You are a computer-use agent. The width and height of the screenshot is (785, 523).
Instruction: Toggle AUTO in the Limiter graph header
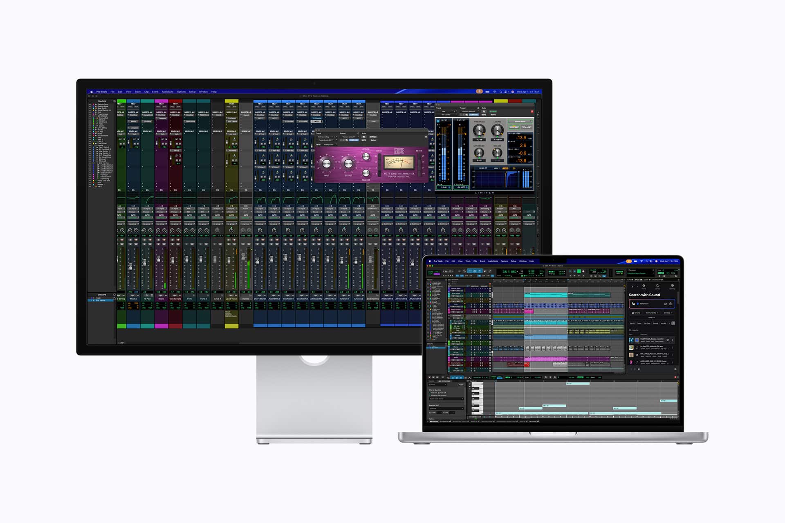[505, 168]
